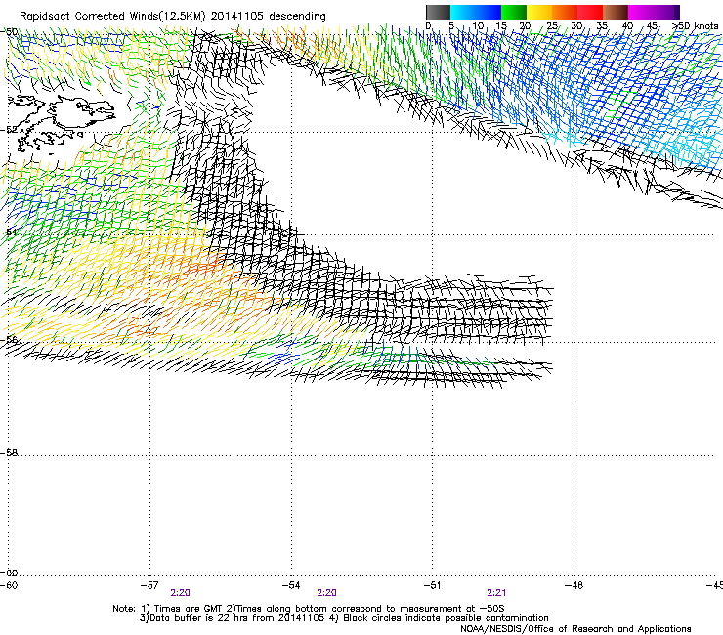This screenshot has height=635, width=723.
Task: Click the legend tick label '25'
Action: [x=552, y=26]
